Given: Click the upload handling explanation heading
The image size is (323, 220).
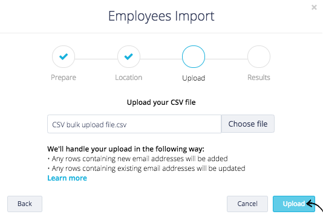Looking at the screenshot, I should pyautogui.click(x=126, y=149).
